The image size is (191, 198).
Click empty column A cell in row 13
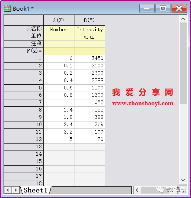pos(59,147)
